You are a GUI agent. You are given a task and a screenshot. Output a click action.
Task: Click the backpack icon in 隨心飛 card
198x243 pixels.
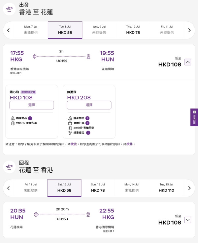13,118
